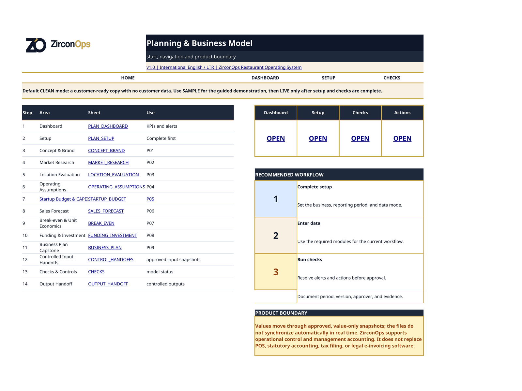Select workflow step number 2 cell

pos(276,236)
